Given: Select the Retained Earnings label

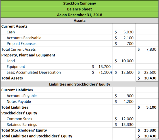Looking at the screenshot, I should point(22,125).
